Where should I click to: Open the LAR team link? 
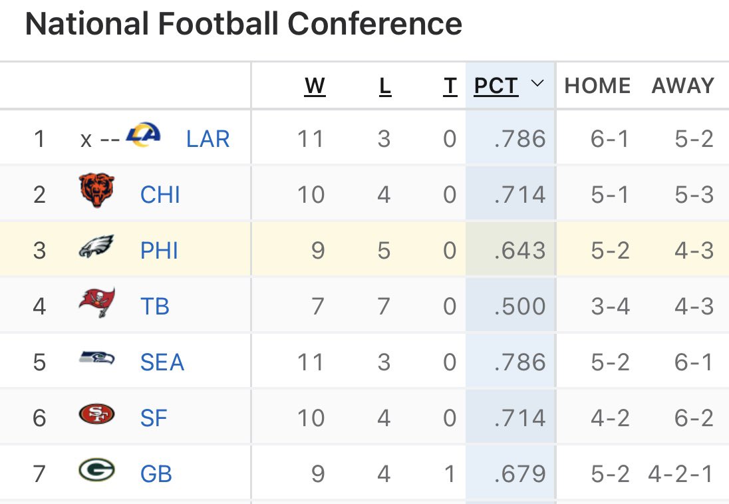[x=208, y=139]
